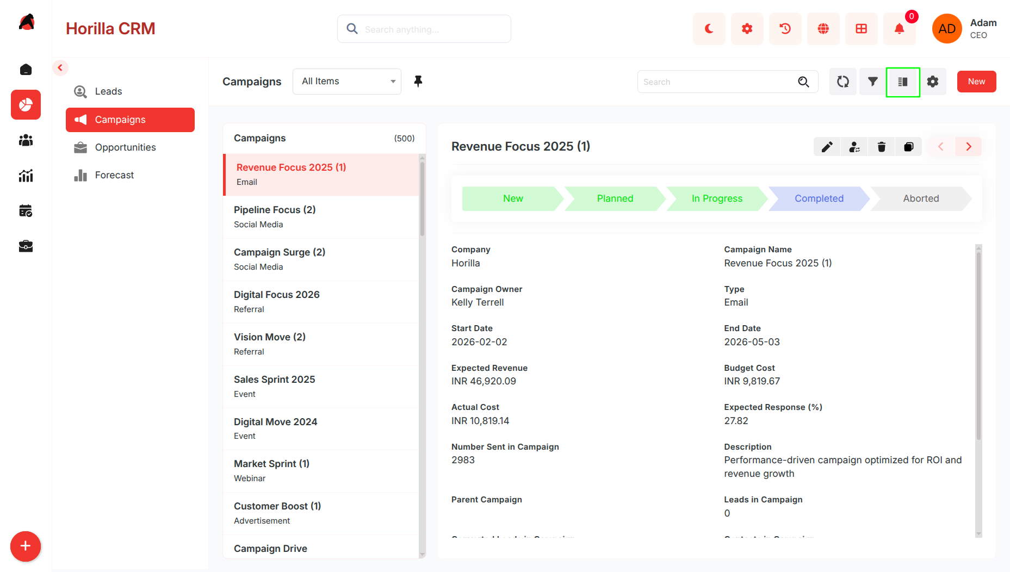This screenshot has height=572, width=1010.
Task: Open the language globe icon
Action: pos(823,29)
